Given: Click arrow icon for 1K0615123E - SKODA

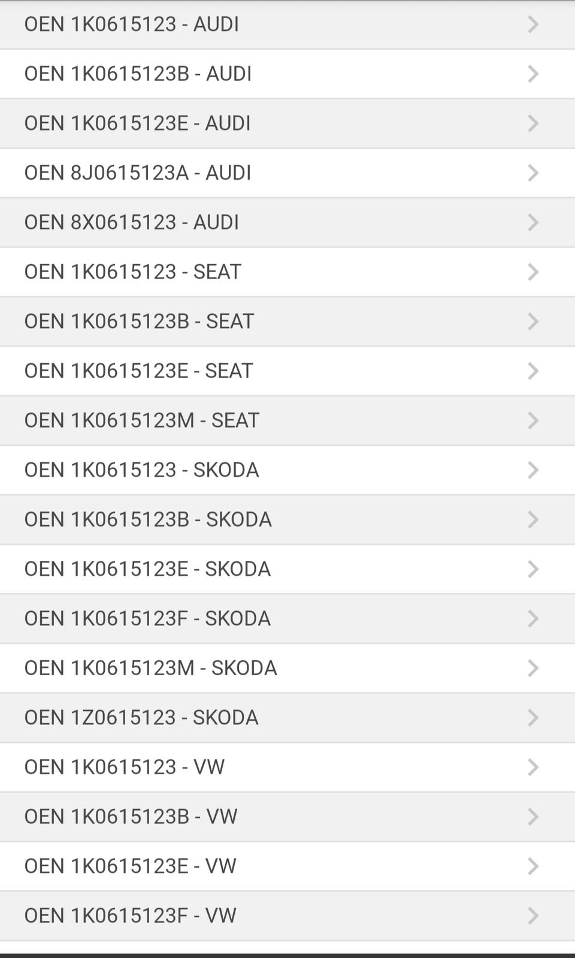Looking at the screenshot, I should 532,569.
